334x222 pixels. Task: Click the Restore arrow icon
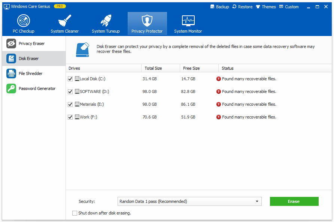click(234, 7)
